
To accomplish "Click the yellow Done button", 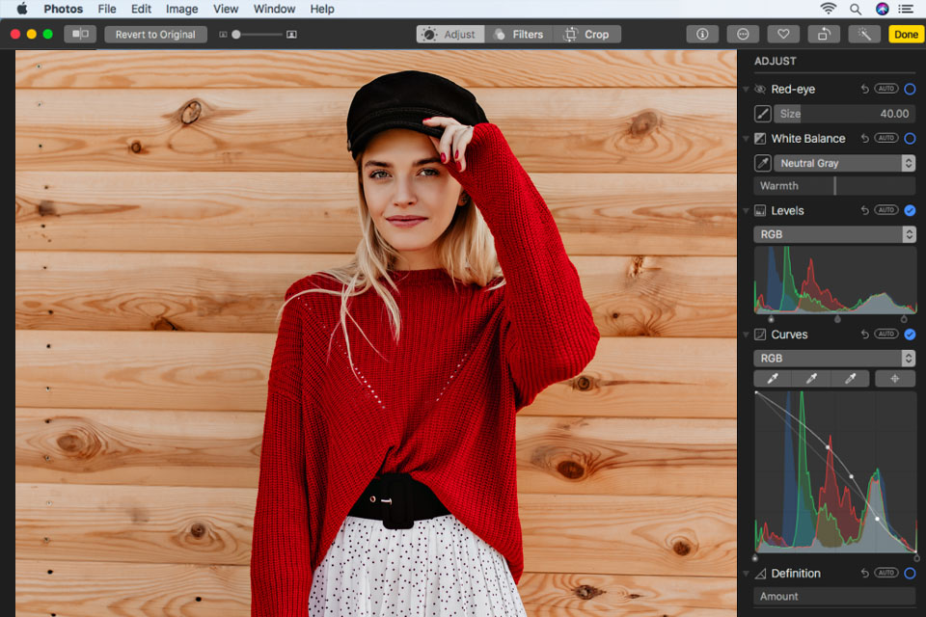I will pos(906,35).
